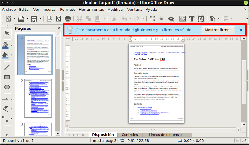Select page 2 thumbnail

click(38, 98)
